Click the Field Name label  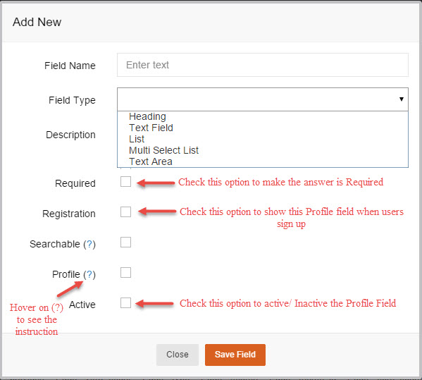coord(70,66)
